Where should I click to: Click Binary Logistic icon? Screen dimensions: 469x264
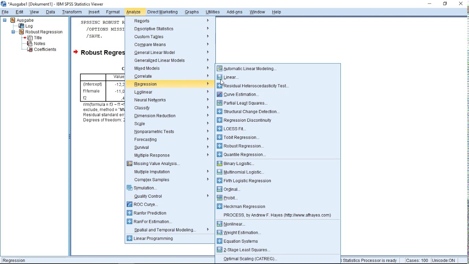pos(220,164)
